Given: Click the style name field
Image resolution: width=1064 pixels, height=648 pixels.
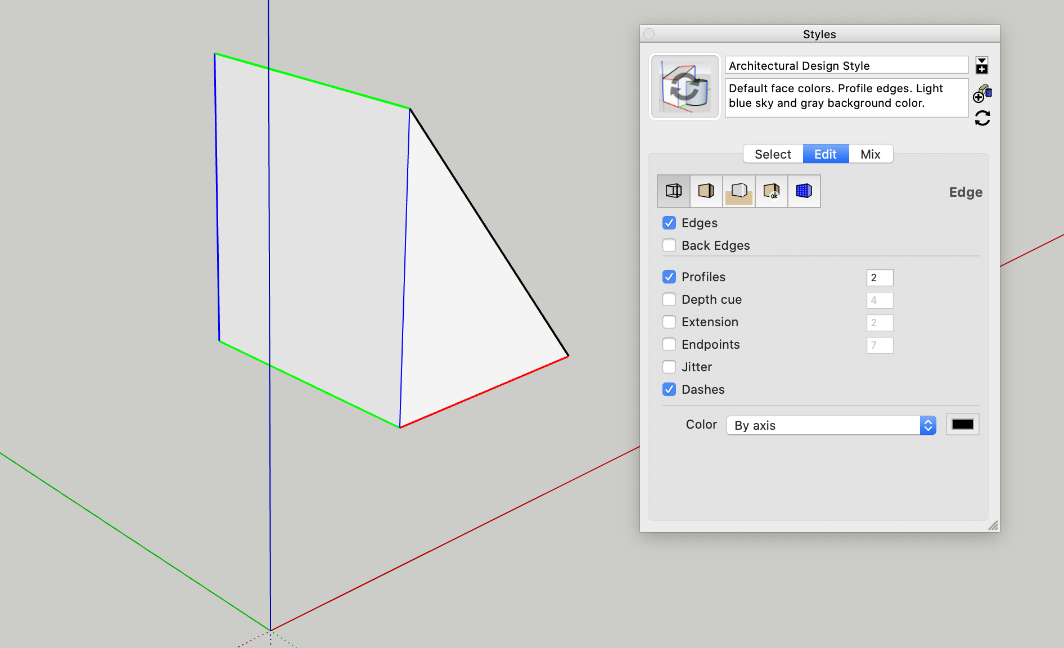Looking at the screenshot, I should (846, 65).
